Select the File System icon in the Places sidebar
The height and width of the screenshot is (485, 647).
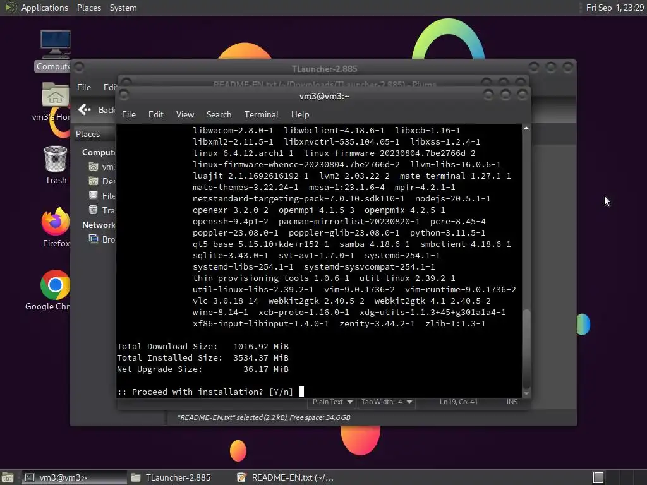[94, 196]
